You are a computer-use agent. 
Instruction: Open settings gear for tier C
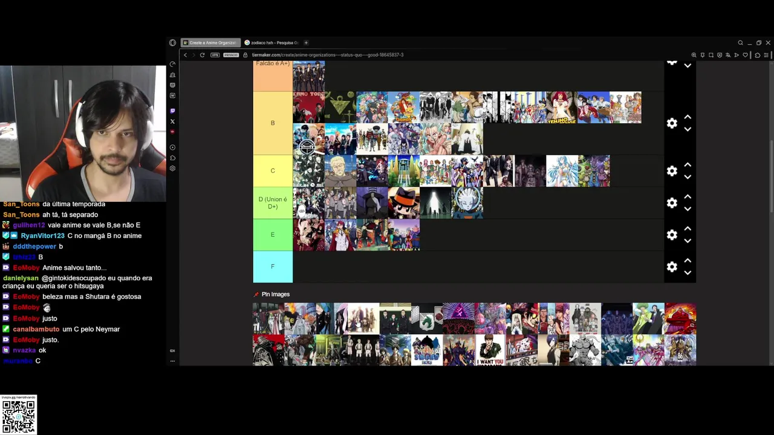(672, 171)
